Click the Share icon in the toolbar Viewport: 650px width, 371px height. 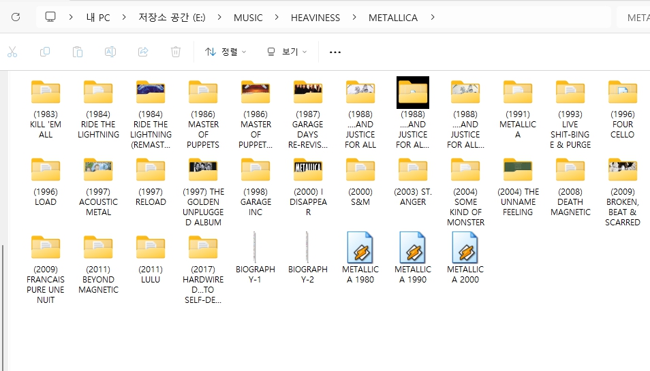coord(143,52)
